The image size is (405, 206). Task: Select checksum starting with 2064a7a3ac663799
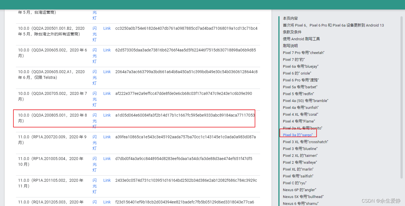click(x=186, y=72)
